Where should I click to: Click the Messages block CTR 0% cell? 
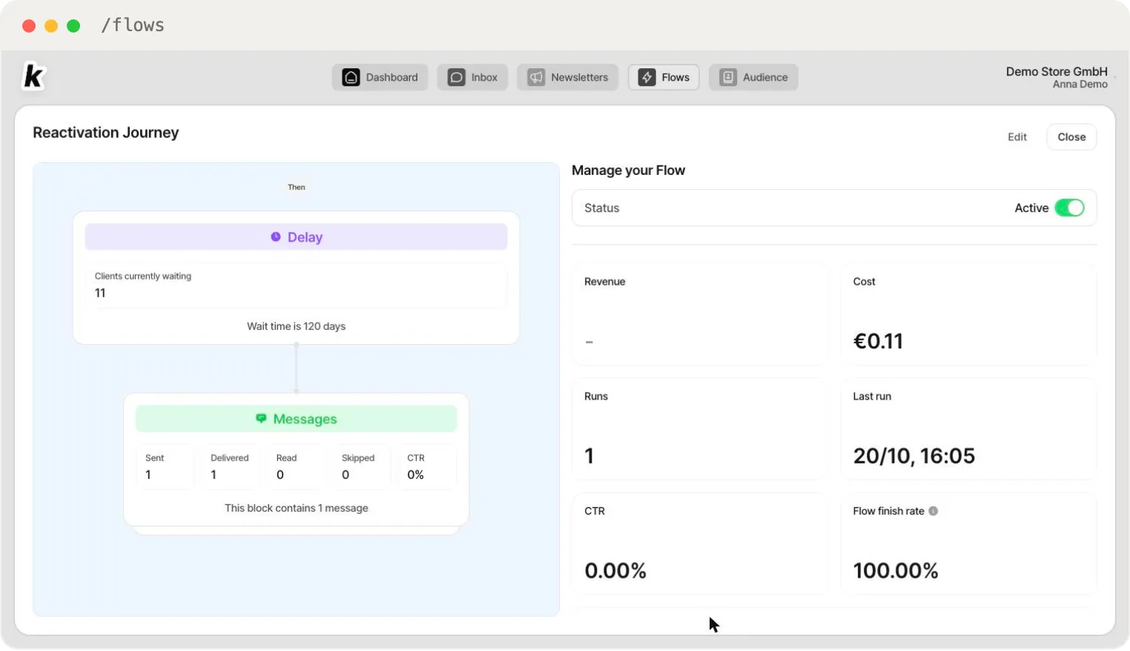(x=426, y=466)
